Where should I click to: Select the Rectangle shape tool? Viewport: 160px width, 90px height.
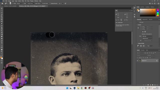(2, 47)
